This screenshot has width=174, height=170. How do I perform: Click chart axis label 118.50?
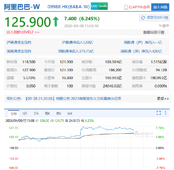[x=14, y=148]
